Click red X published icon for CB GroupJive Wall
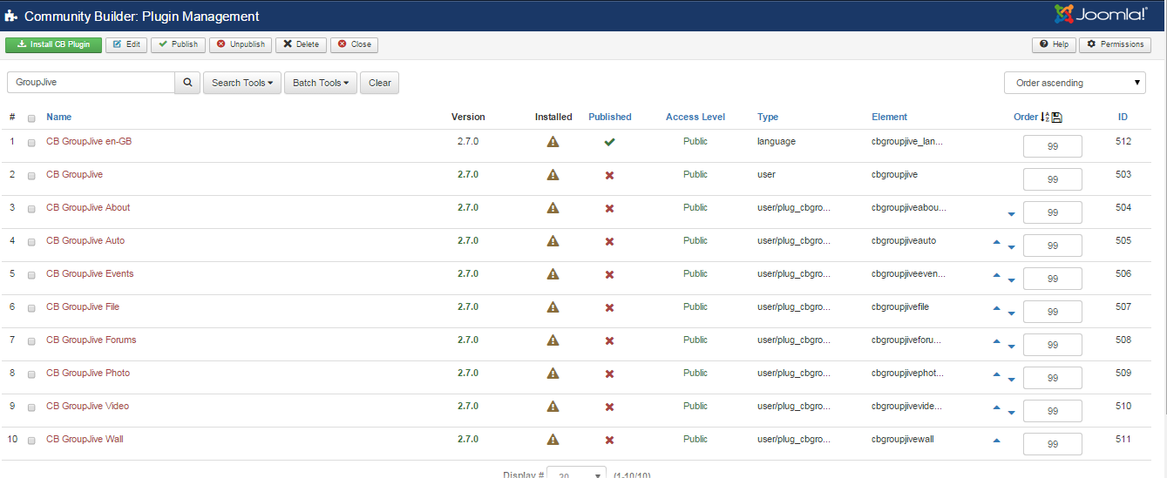This screenshot has height=478, width=1167. click(609, 440)
